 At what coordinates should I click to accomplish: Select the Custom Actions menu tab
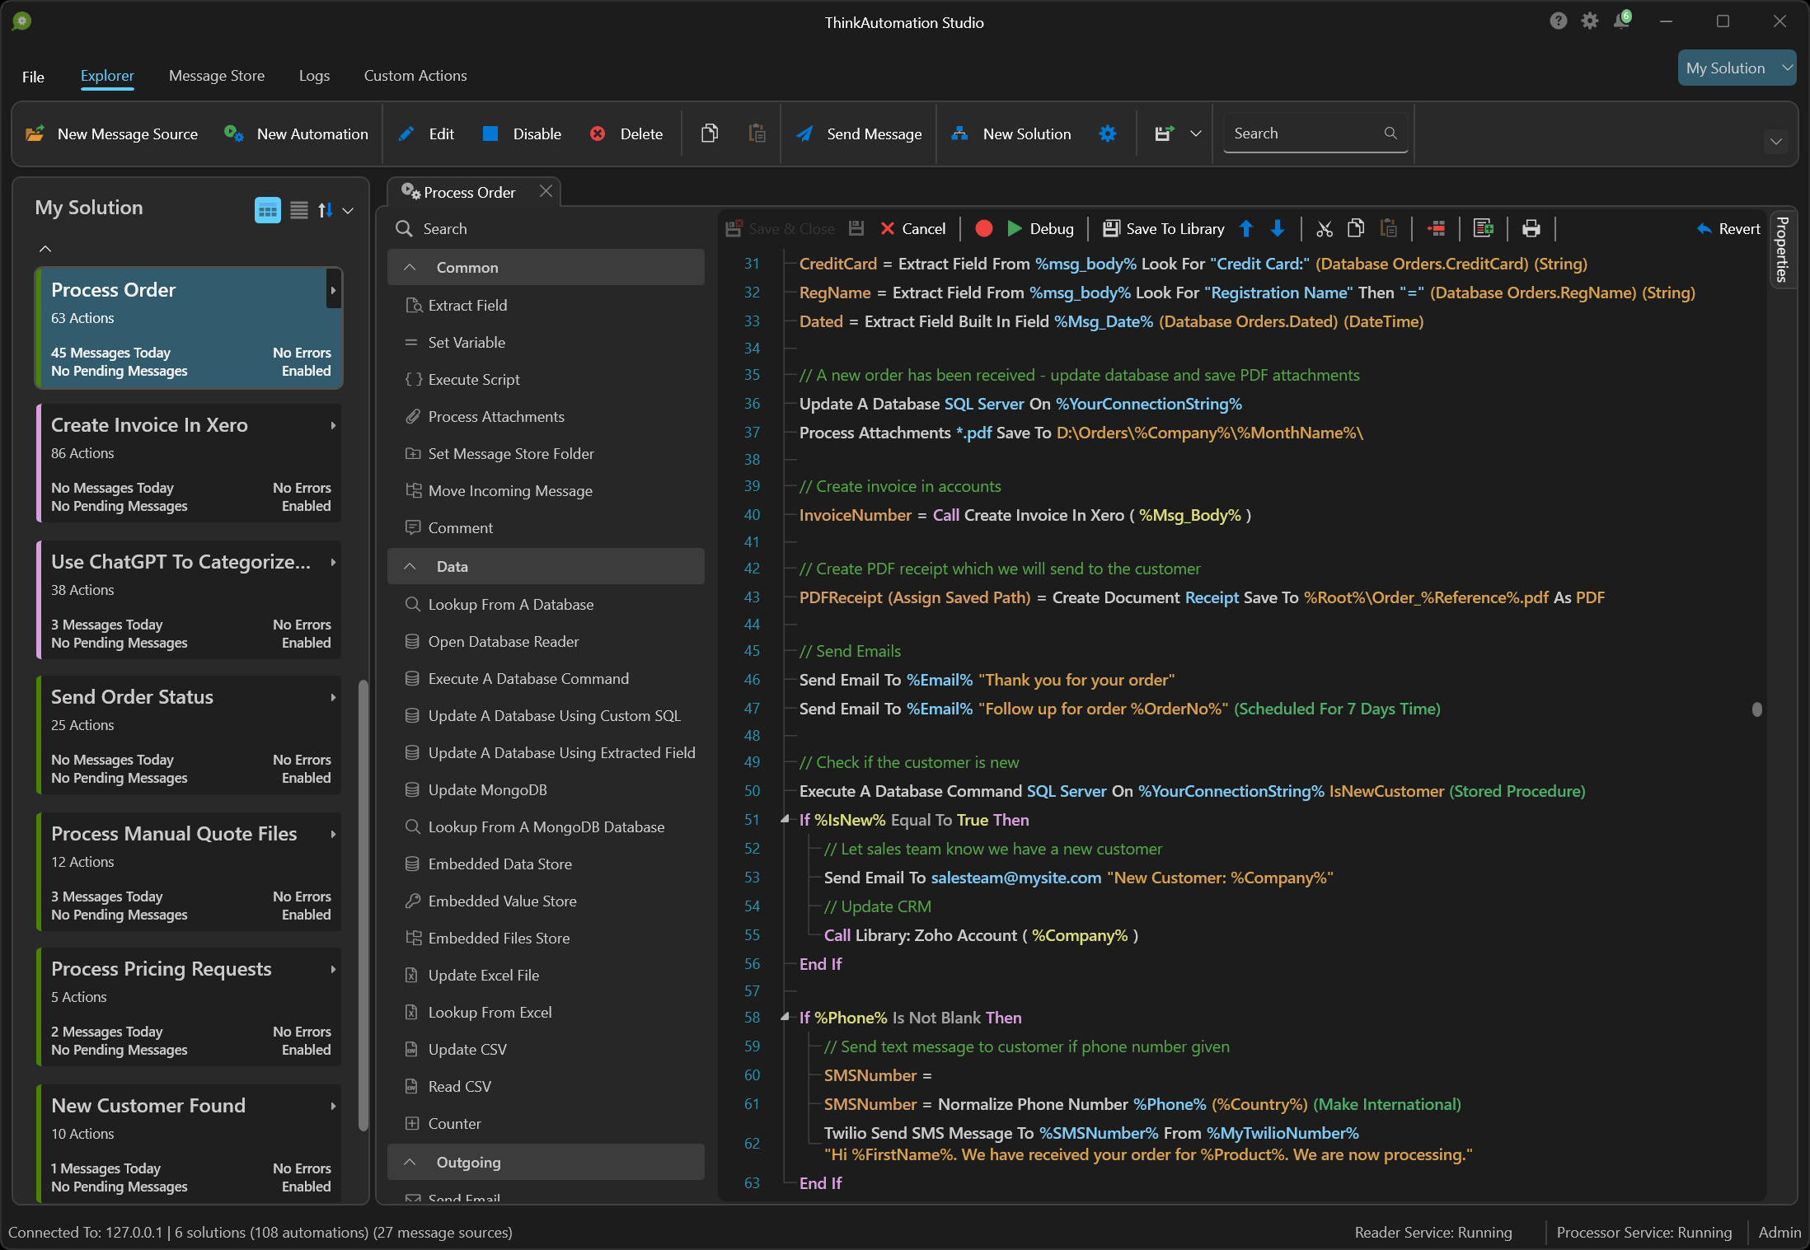coord(414,76)
